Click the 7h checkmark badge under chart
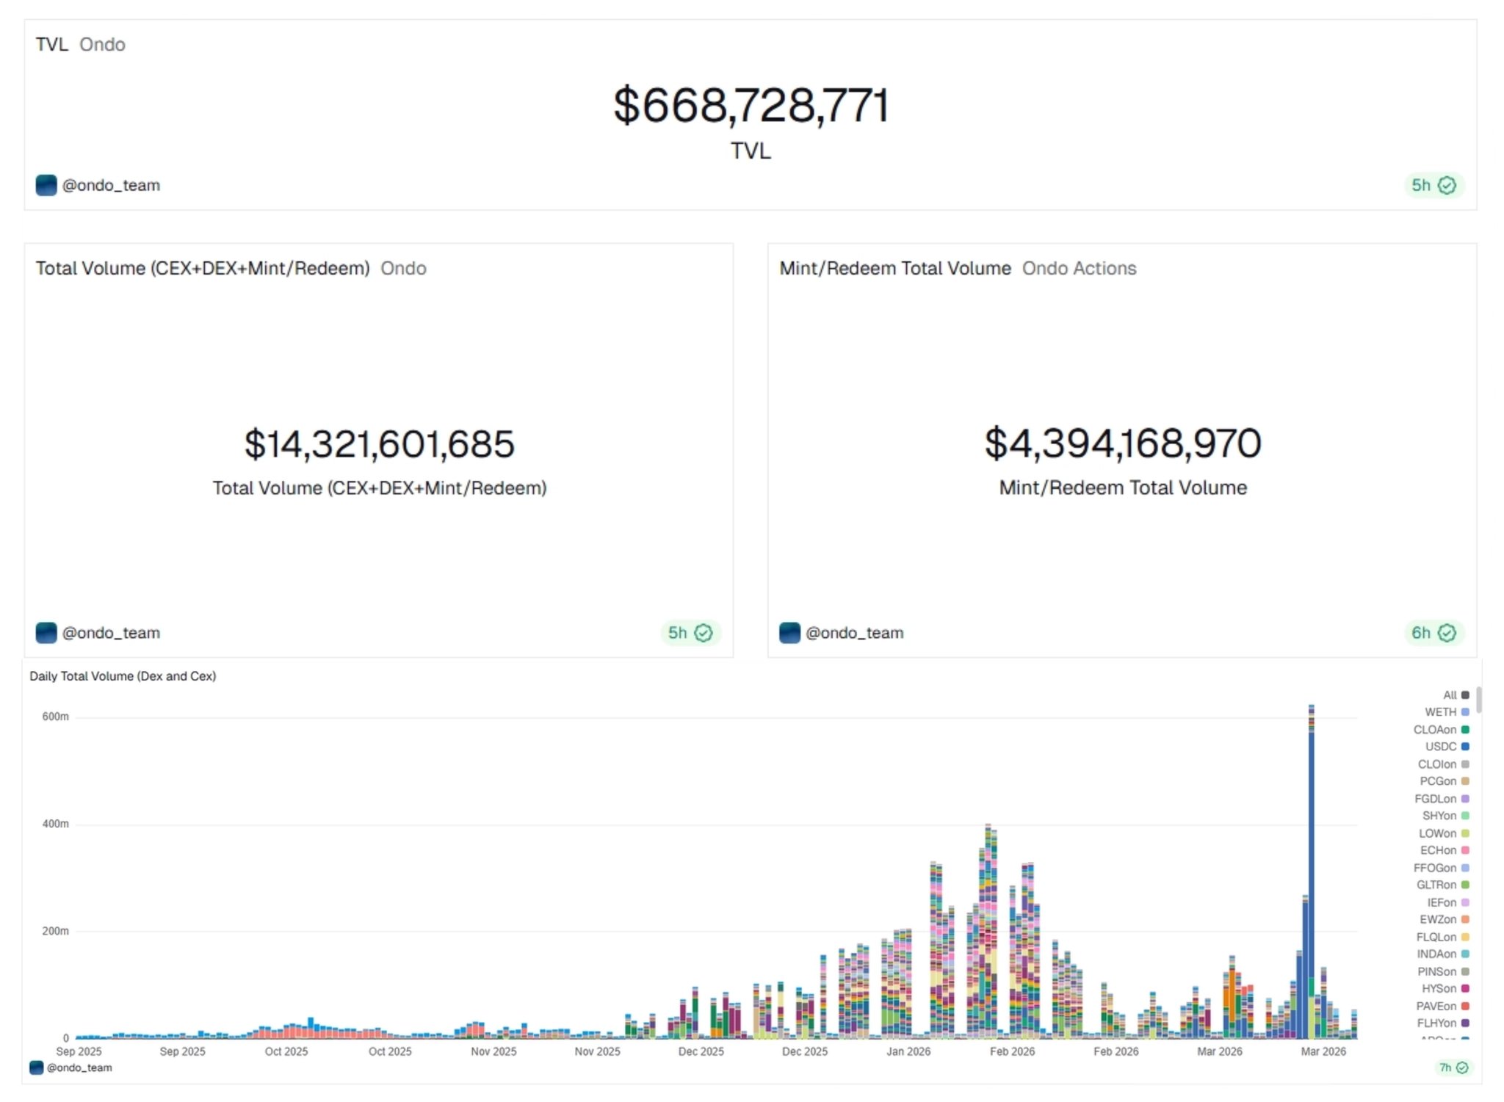 pyautogui.click(x=1461, y=1067)
